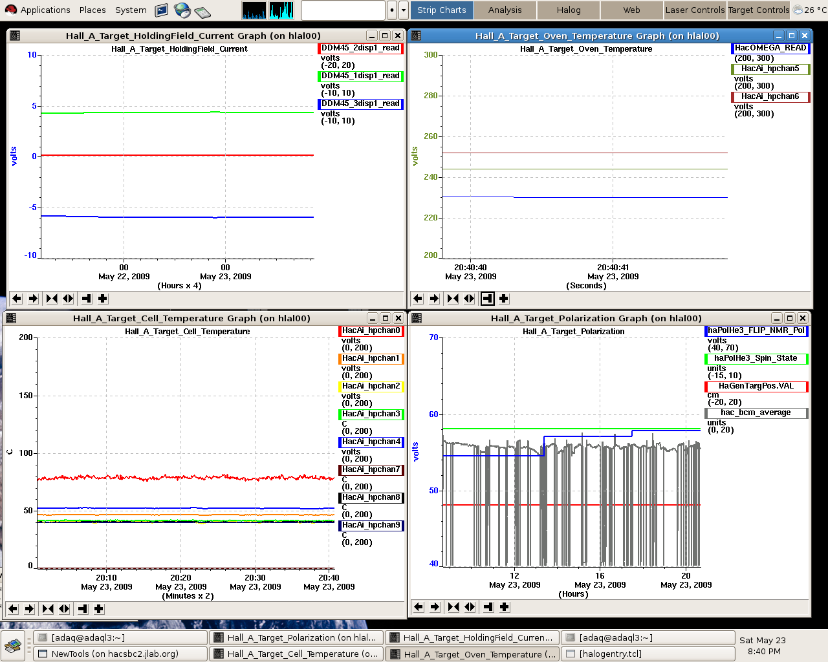Open NewTools taskbar window button
The height and width of the screenshot is (662, 828).
coord(120,654)
